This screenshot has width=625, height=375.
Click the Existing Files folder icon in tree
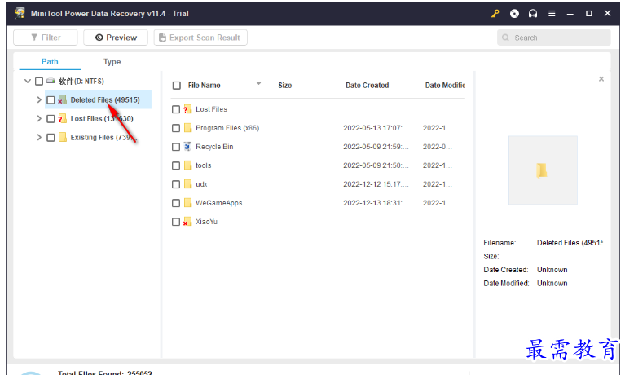tap(63, 137)
